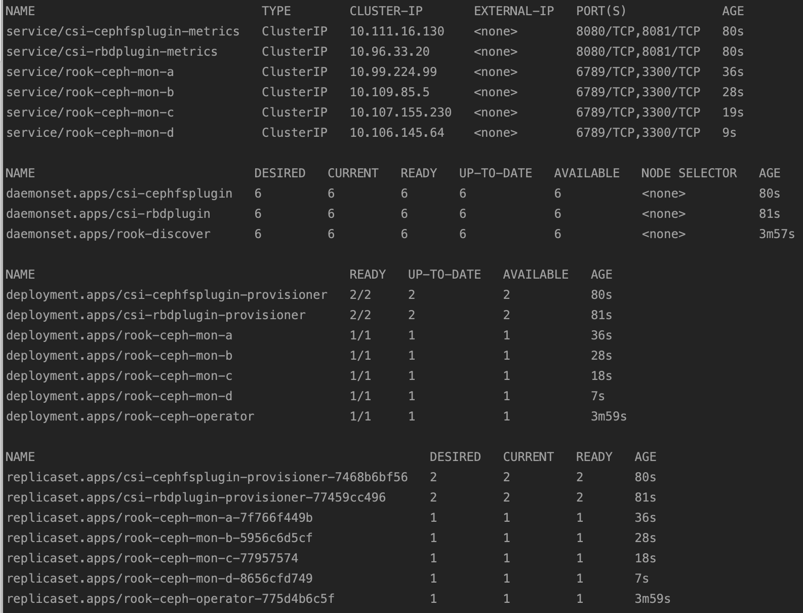Click the service/rook-ceph-mon-d entry
This screenshot has width=803, height=613.
pos(90,133)
